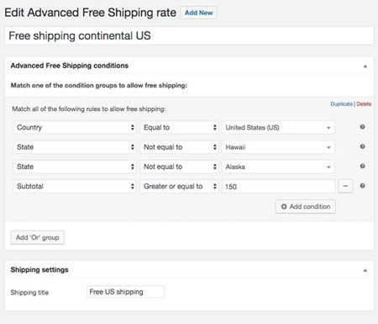The width and height of the screenshot is (378, 324).
Task: Remove the Subtotal condition with minus button
Action: [345, 186]
